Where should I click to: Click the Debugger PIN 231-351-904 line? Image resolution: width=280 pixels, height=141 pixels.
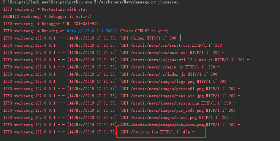(x=51, y=24)
